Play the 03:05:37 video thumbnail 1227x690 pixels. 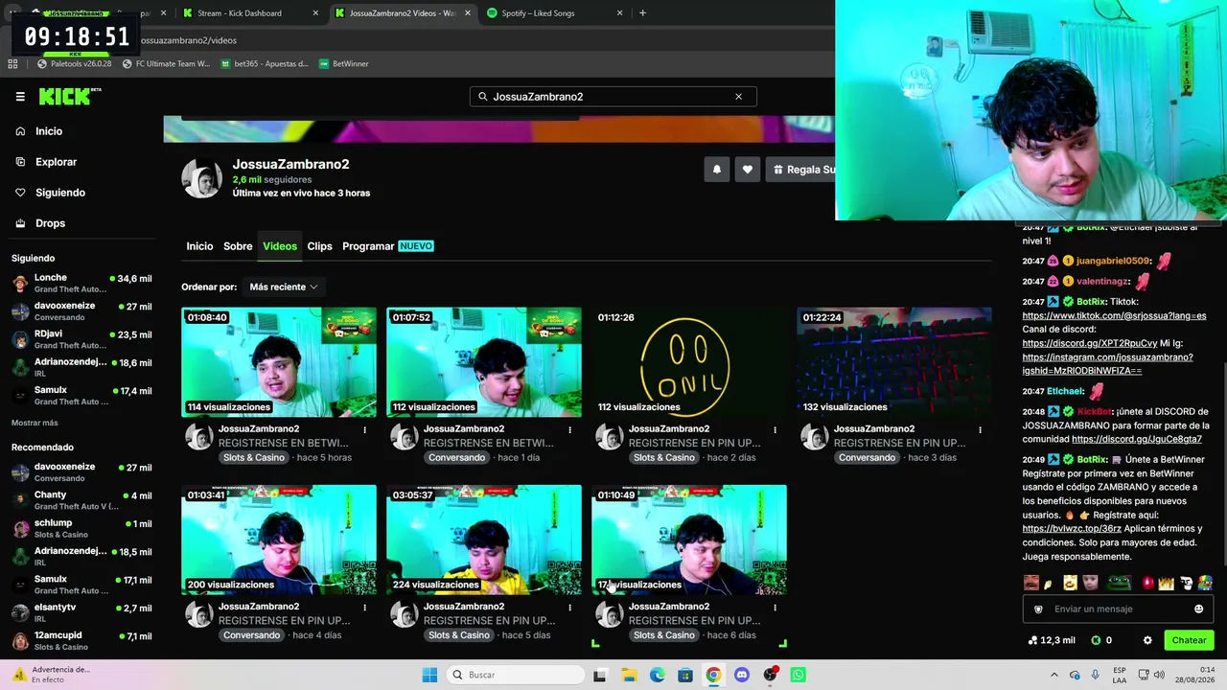point(484,540)
